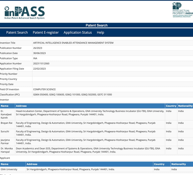Click the Priority Country label

[9, 79]
